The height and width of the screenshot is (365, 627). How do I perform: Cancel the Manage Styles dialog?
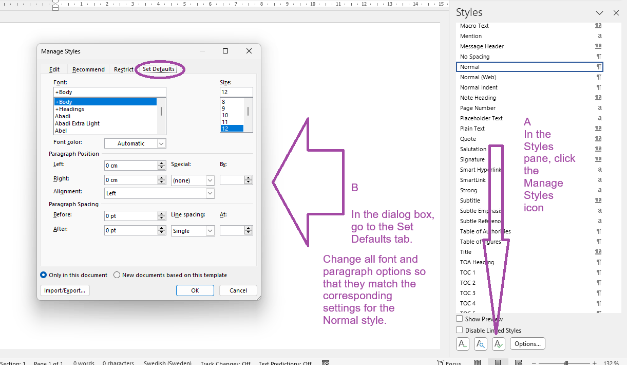click(x=238, y=290)
